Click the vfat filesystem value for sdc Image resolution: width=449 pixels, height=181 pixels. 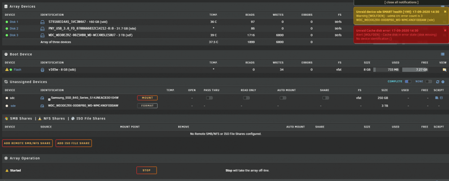point(359,98)
